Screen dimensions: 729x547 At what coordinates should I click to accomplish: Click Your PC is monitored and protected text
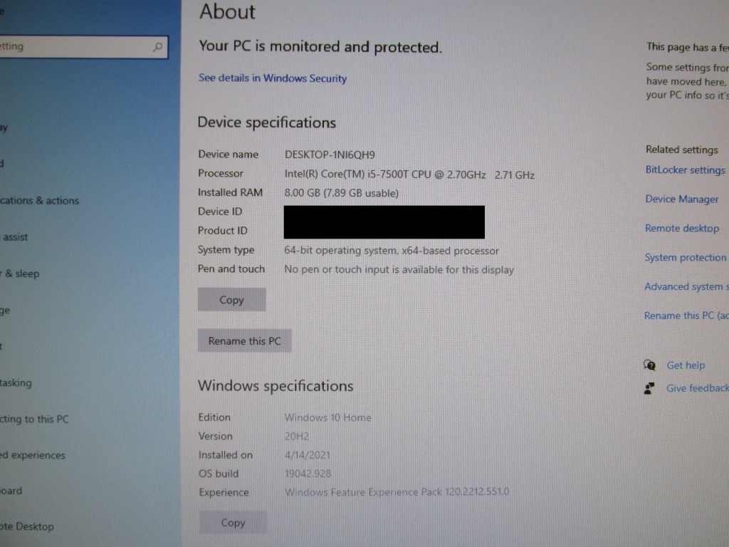(320, 46)
